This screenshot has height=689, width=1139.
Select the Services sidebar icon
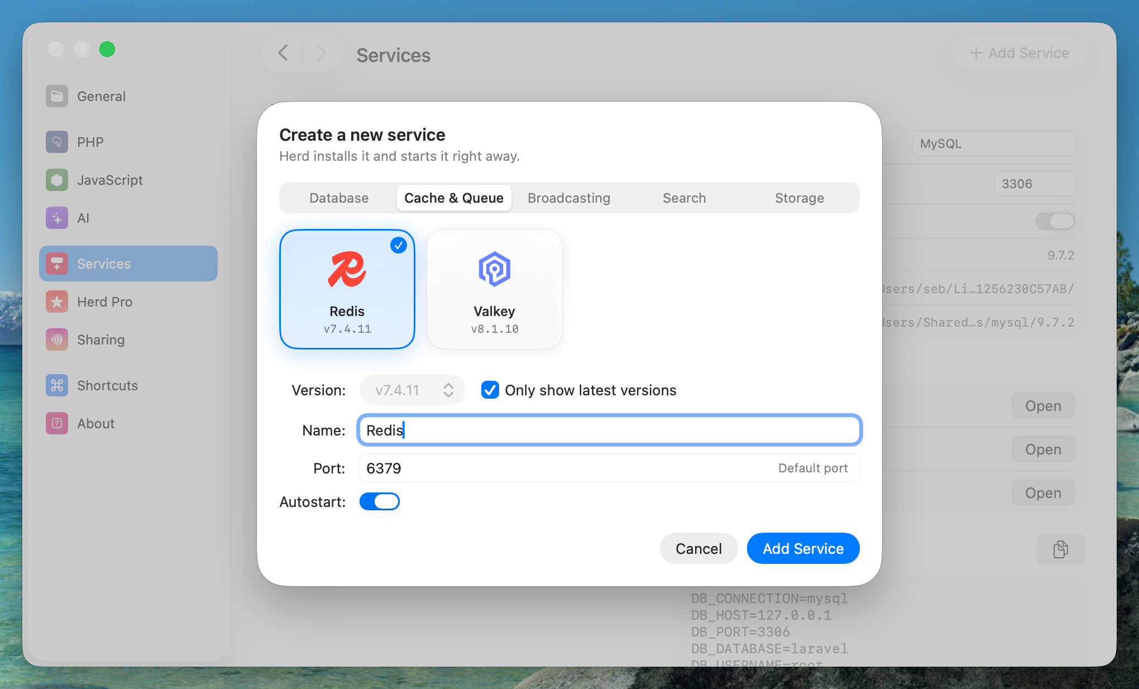(x=57, y=264)
